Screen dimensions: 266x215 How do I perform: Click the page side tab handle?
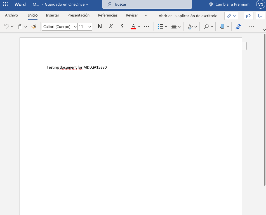tap(244, 46)
